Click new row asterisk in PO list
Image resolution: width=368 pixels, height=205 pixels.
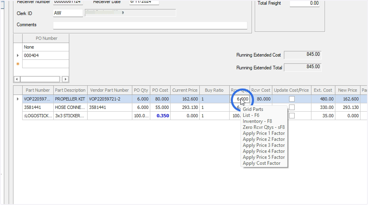(18, 64)
